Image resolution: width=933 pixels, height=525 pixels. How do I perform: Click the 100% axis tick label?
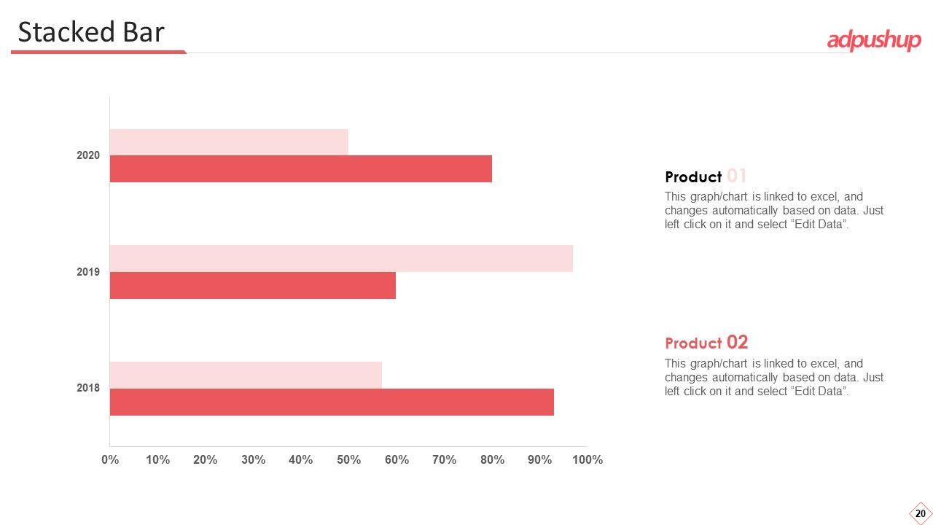[x=587, y=459]
